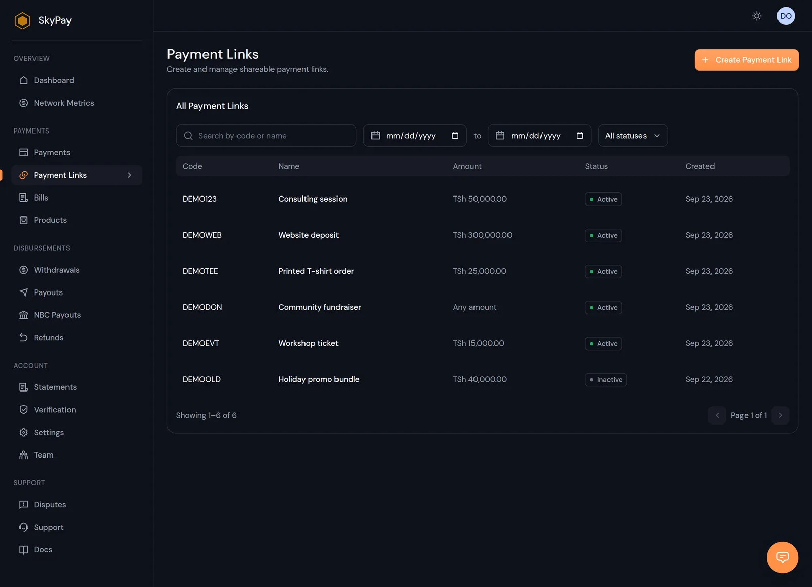Click the Sep 22, 2026 created date
The height and width of the screenshot is (587, 812).
(x=709, y=379)
